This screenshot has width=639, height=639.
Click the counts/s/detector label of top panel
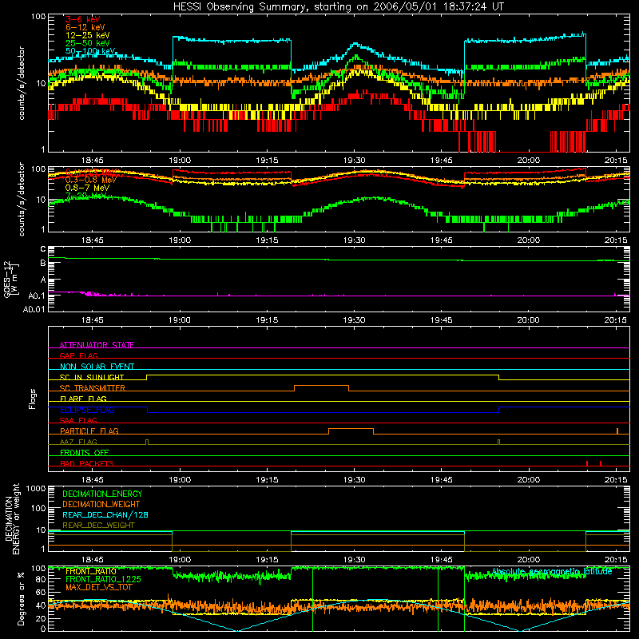pos(22,83)
